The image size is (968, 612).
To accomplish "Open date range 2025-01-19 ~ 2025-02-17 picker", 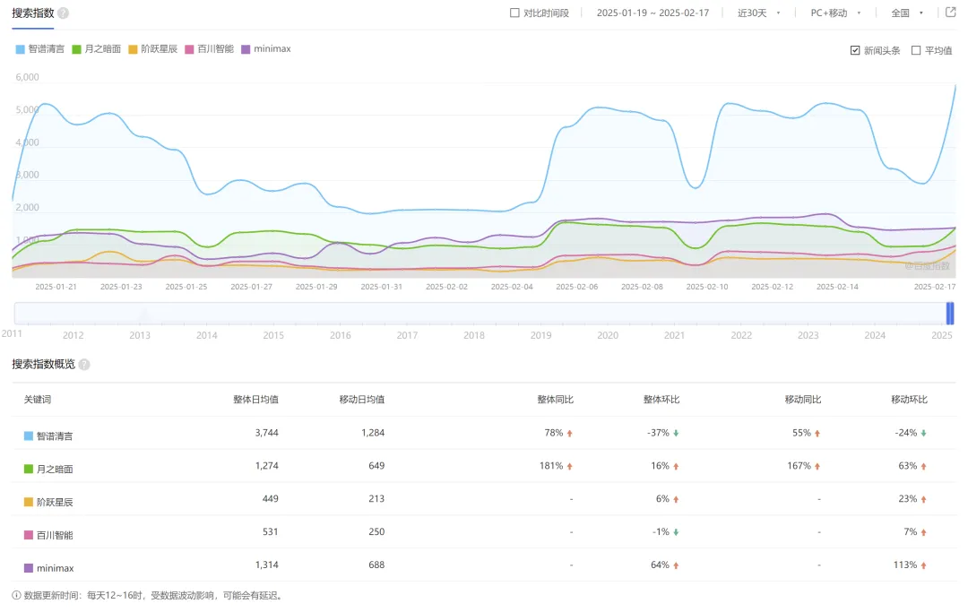I will pos(653,13).
